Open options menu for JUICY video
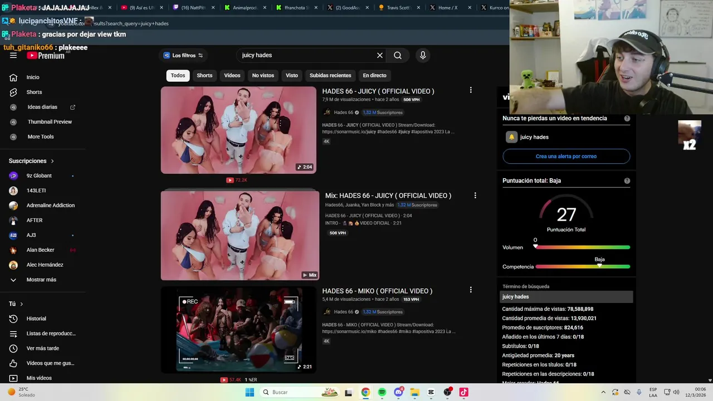The width and height of the screenshot is (713, 401). click(471, 90)
